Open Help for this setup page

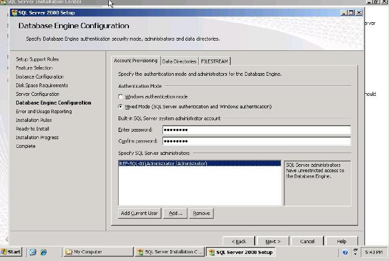click(341, 241)
